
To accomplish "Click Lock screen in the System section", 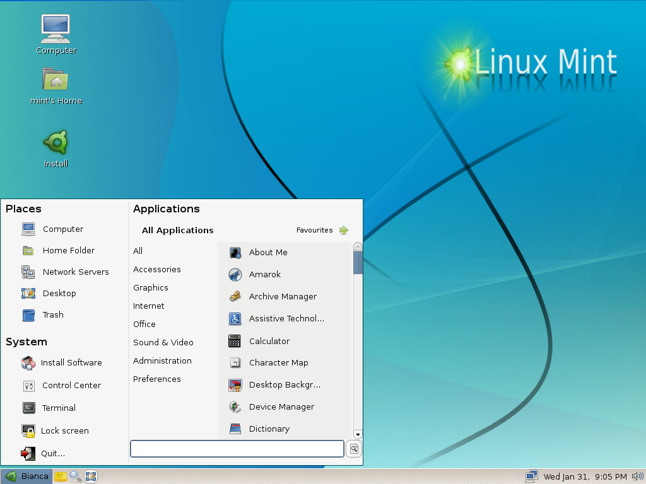I will click(x=55, y=430).
